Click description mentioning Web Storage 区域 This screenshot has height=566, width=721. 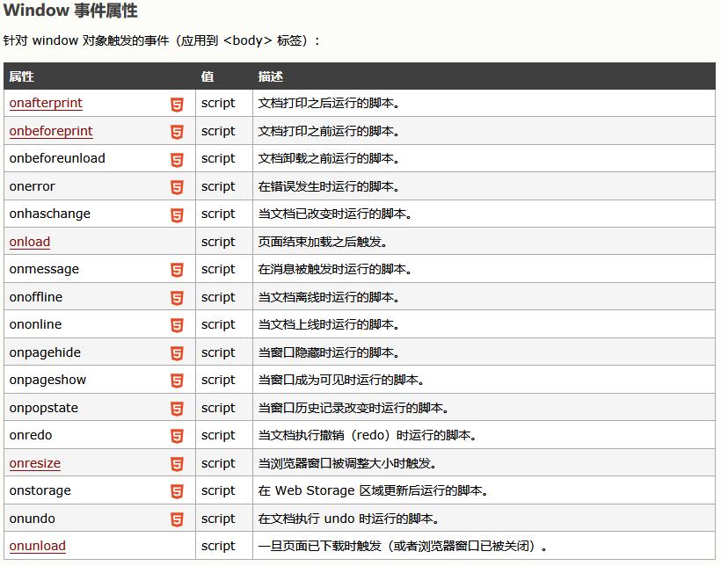pyautogui.click(x=373, y=490)
